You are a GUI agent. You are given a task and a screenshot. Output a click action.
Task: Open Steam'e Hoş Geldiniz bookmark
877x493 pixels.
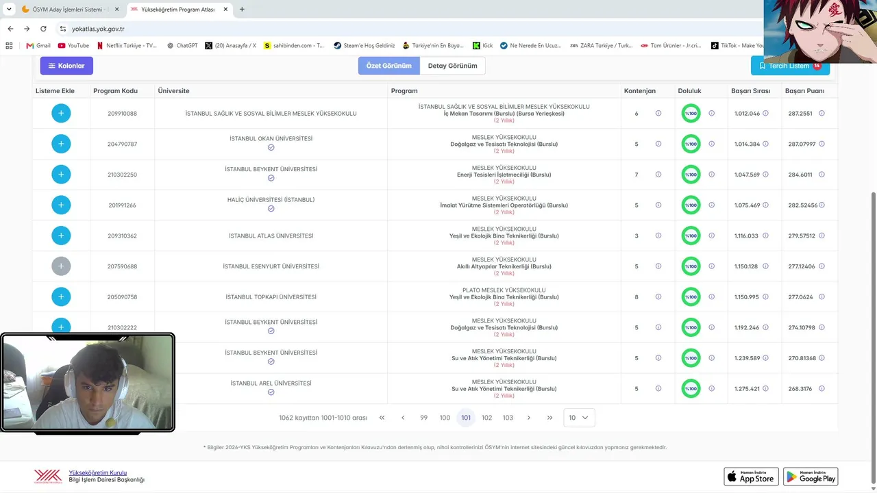pos(365,45)
